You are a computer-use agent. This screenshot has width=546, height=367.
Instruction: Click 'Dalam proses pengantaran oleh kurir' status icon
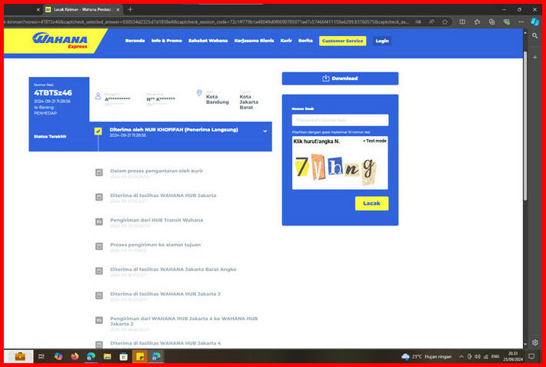(x=98, y=172)
